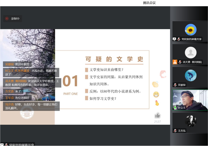Click the screen share icon on 党利奎's tile
The image size is (208, 146).
click(174, 39)
